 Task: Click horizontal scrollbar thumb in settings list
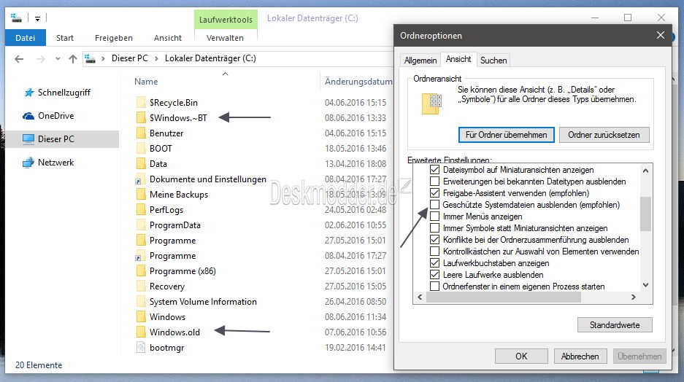[x=504, y=297]
